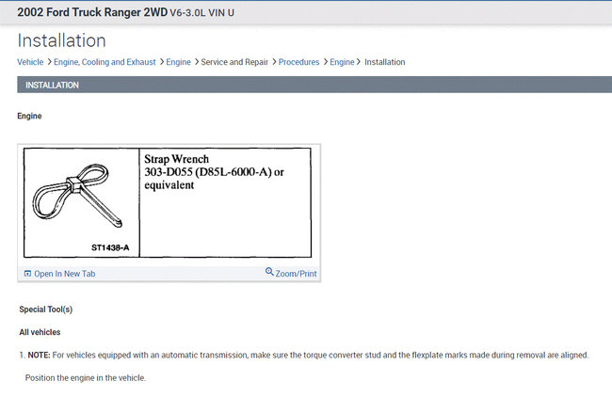The image size is (612, 397).
Task: Click the INSTALLATION section header bar
Action: coord(314,85)
